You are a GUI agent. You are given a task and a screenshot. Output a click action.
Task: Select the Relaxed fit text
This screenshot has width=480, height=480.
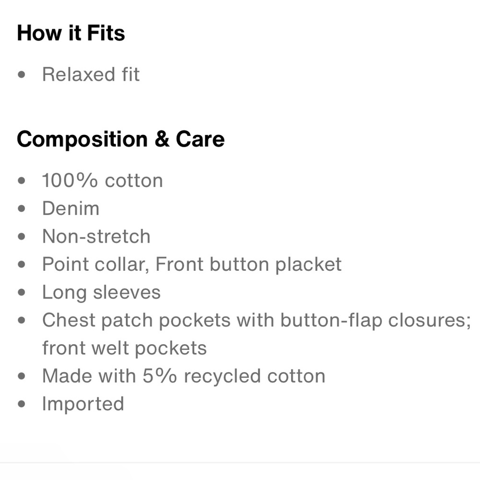[91, 74]
